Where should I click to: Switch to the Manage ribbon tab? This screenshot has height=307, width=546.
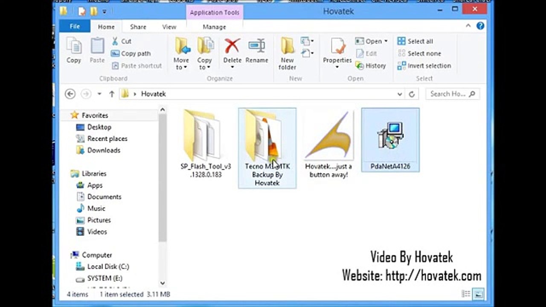pyautogui.click(x=214, y=27)
